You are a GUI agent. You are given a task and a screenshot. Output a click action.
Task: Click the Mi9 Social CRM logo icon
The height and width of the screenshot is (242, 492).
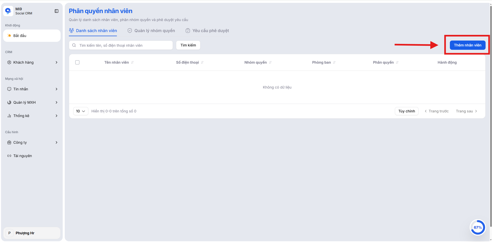[x=8, y=11]
